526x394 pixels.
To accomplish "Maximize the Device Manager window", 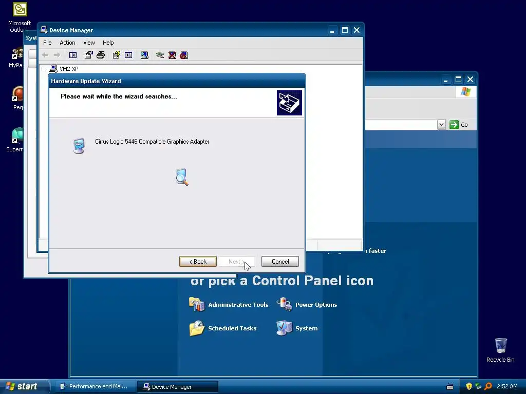I will point(345,30).
